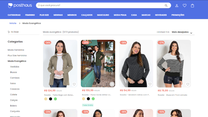
Task: Open the user account icon
Action: 177,6
